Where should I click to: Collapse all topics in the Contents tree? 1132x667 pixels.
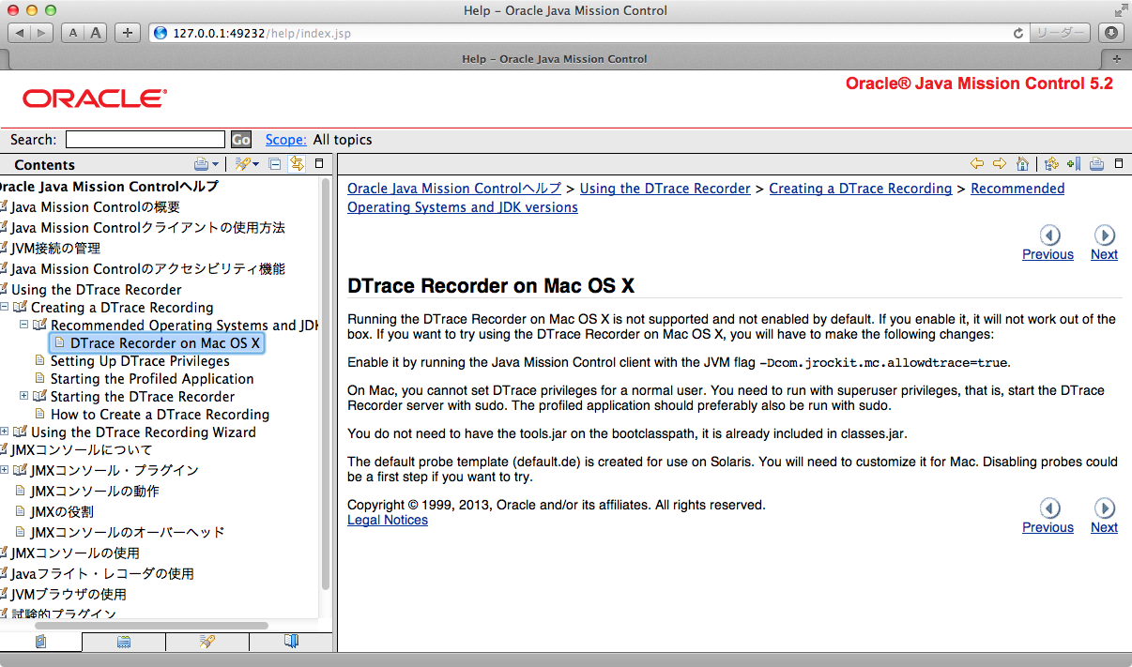(275, 164)
